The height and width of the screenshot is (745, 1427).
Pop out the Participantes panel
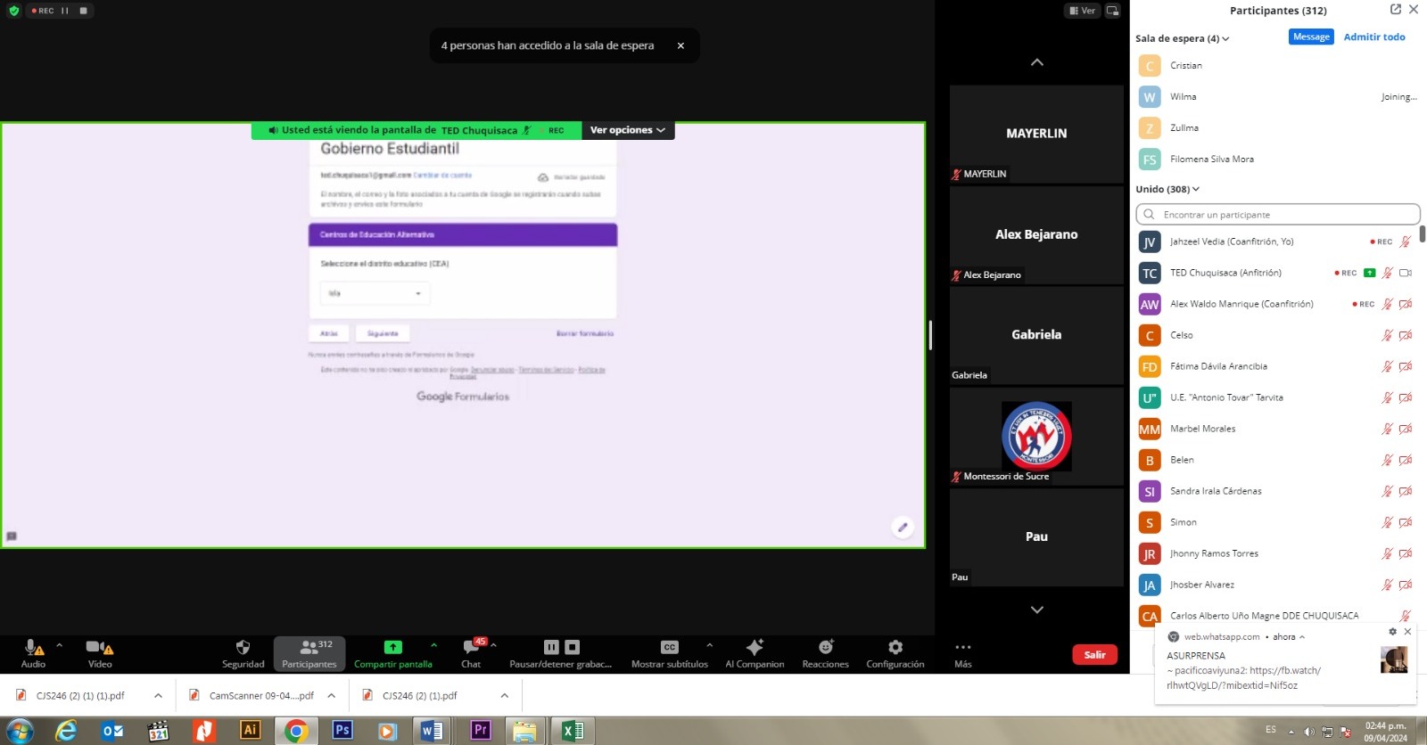pos(1396,9)
